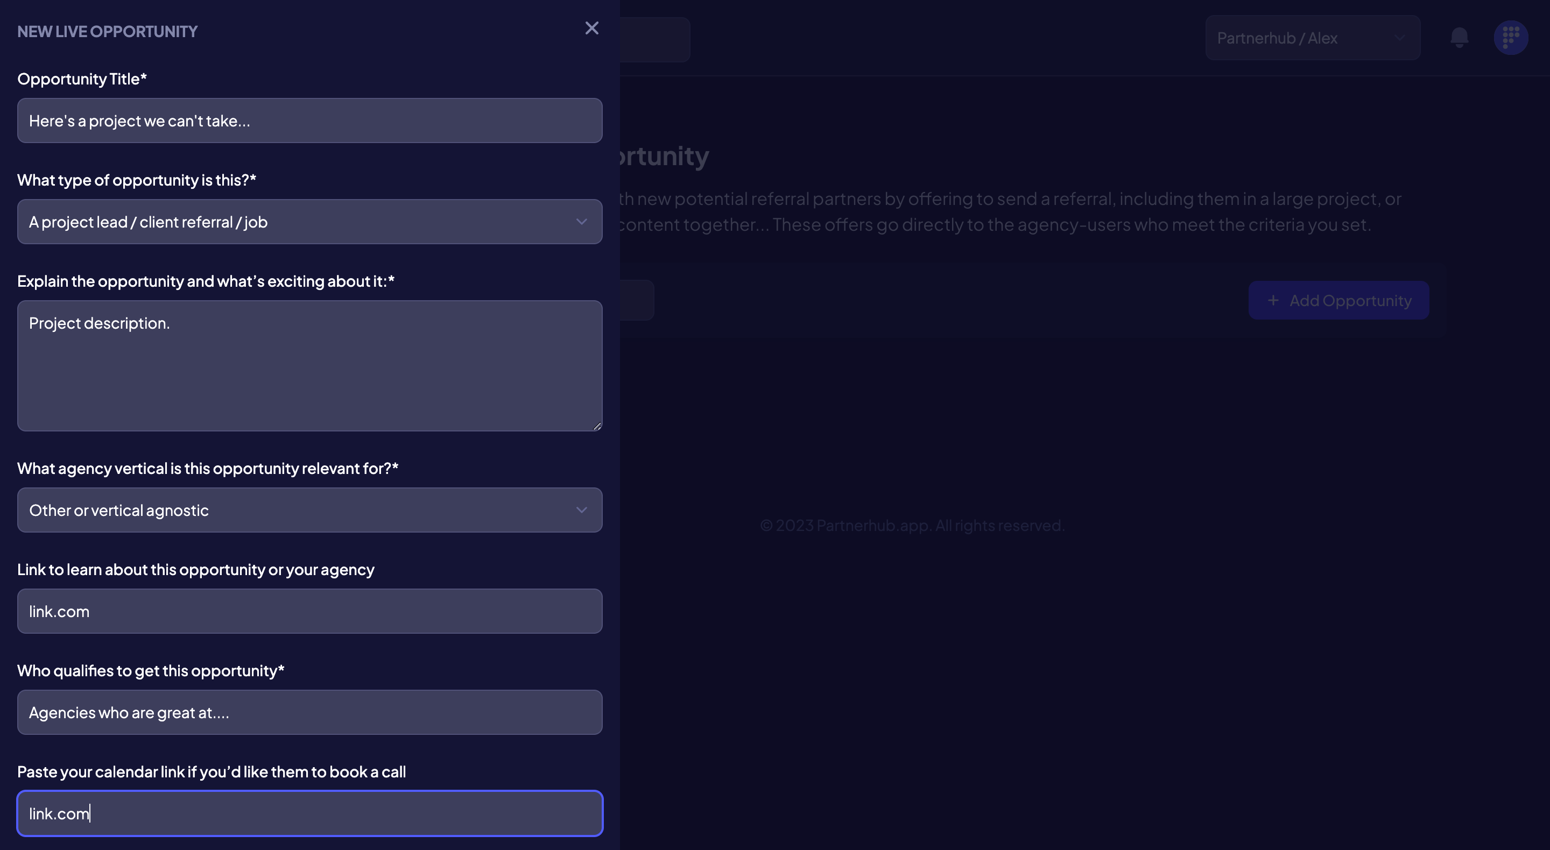Open the Partnerhub / Alex account selector
Viewport: 1550px width, 850px height.
[1313, 38]
